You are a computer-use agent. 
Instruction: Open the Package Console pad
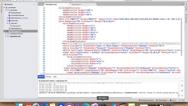click(x=146, y=100)
